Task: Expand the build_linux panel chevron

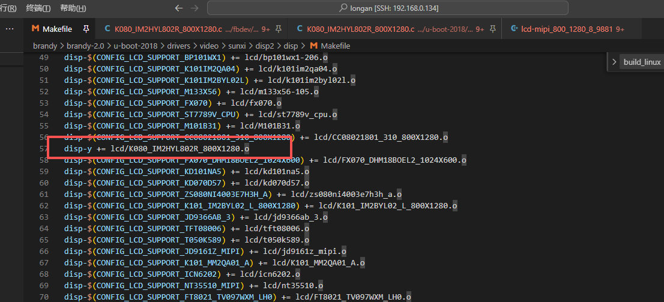Action: (614, 62)
